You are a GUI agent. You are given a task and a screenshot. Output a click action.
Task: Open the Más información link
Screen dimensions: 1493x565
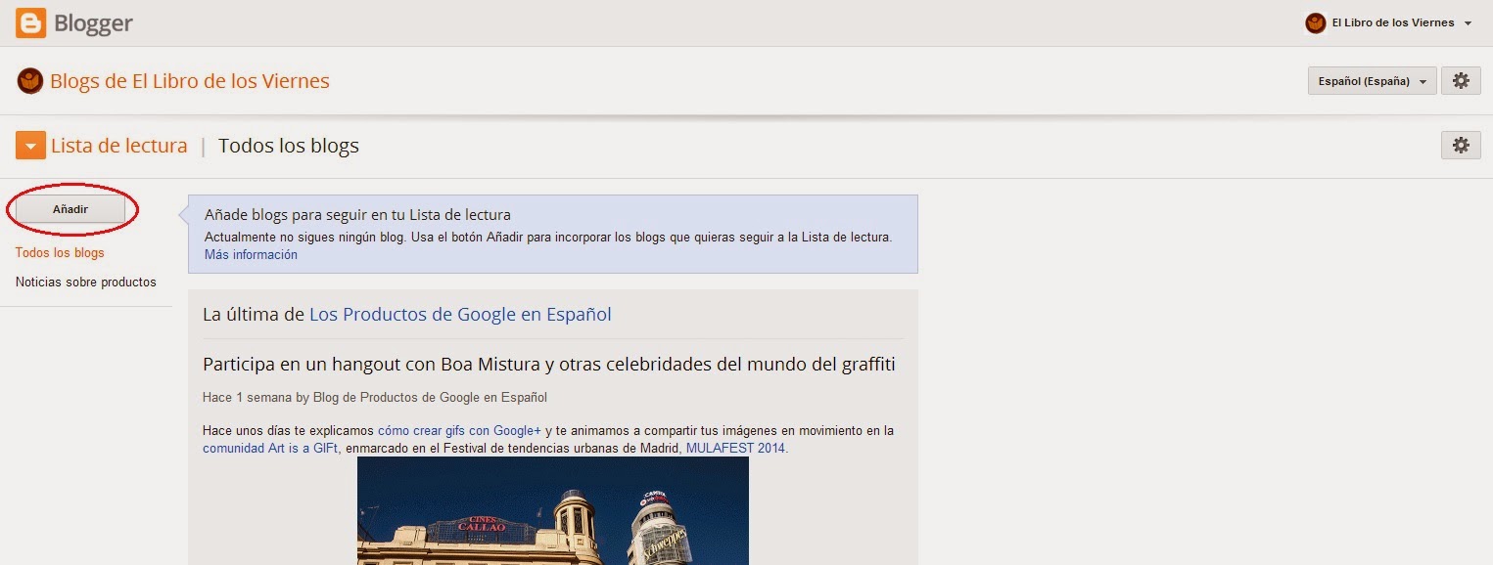tap(249, 254)
